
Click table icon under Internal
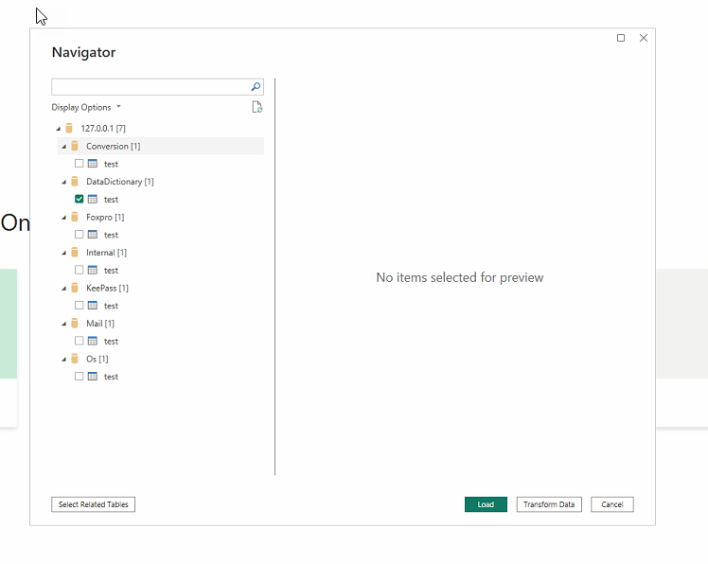[93, 270]
